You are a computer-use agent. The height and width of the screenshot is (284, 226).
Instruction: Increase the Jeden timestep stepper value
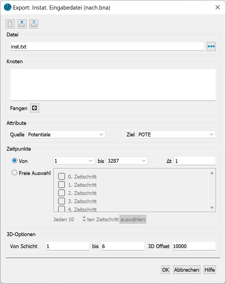(x=84, y=217)
